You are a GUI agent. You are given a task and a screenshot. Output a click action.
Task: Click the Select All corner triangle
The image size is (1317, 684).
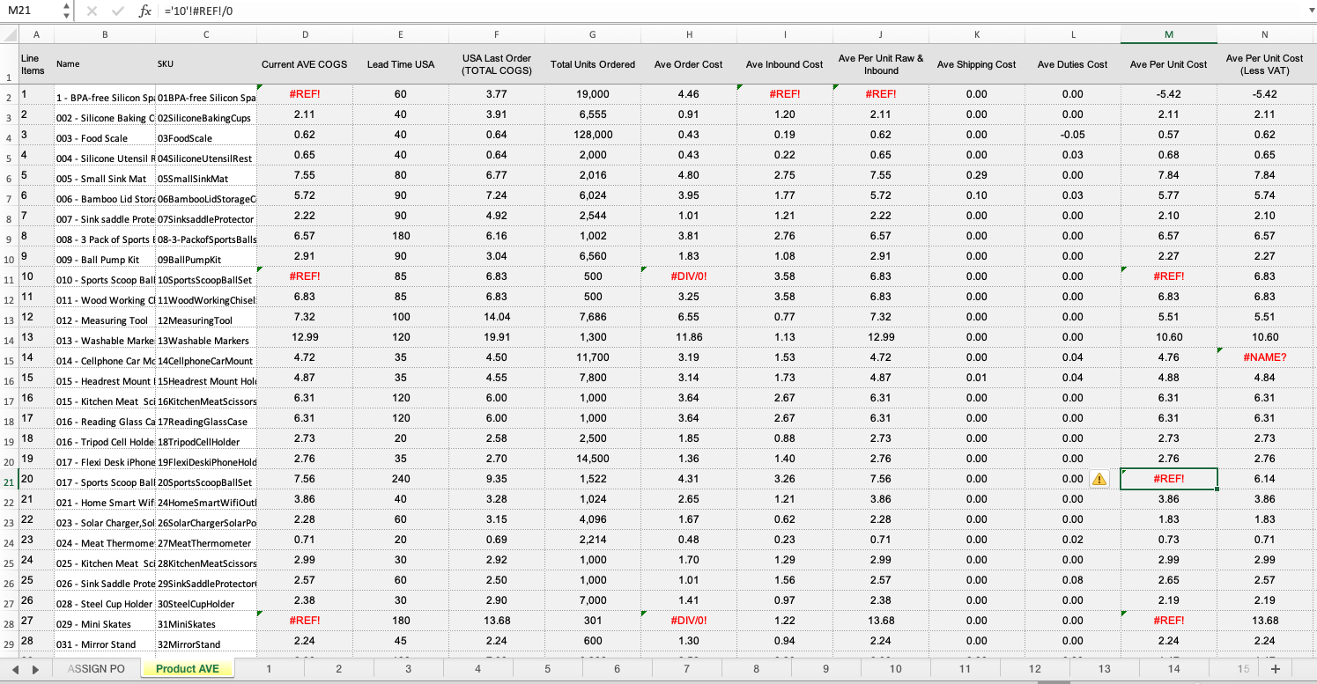[x=10, y=34]
